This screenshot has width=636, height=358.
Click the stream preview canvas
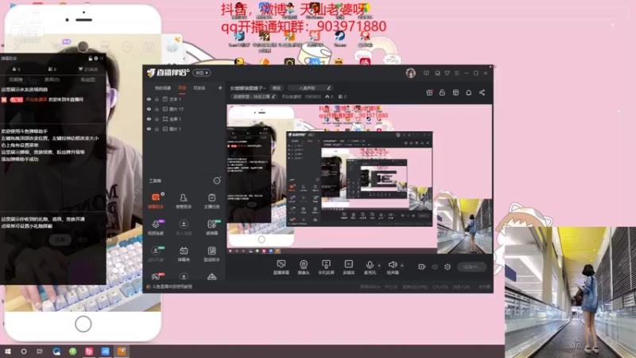[359, 179]
